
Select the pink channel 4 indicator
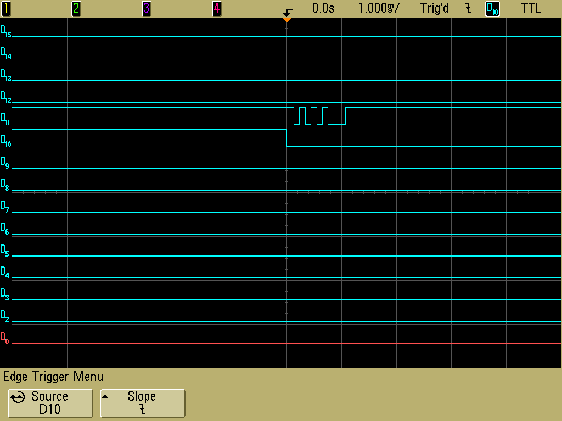tap(217, 8)
